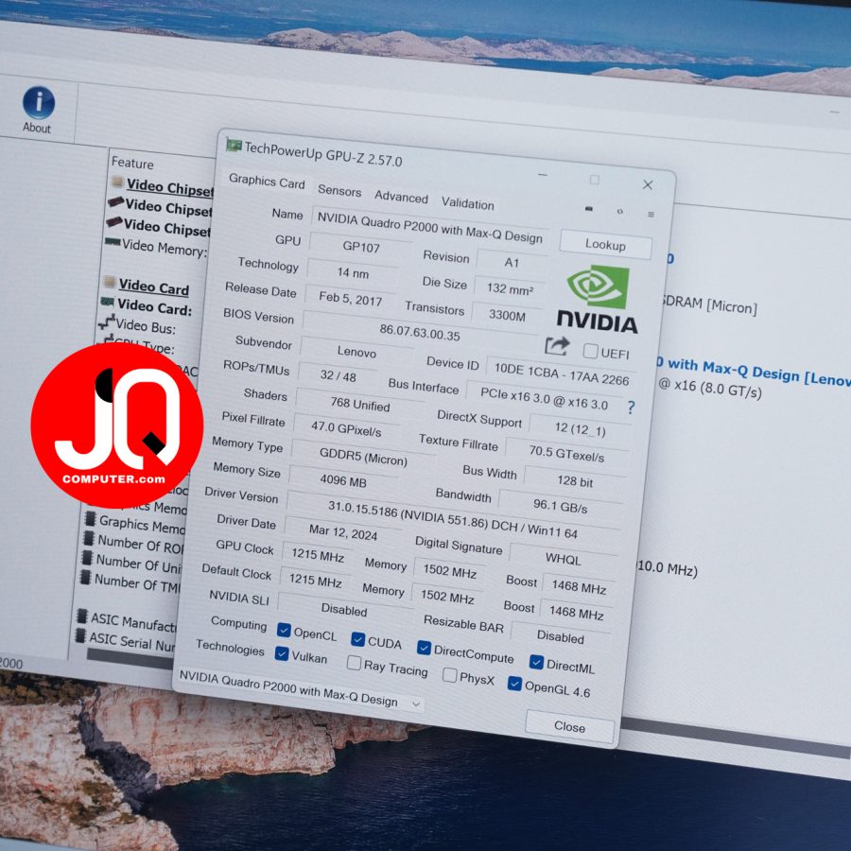
Task: Click the Shaders value 768 Unified
Action: [360, 404]
